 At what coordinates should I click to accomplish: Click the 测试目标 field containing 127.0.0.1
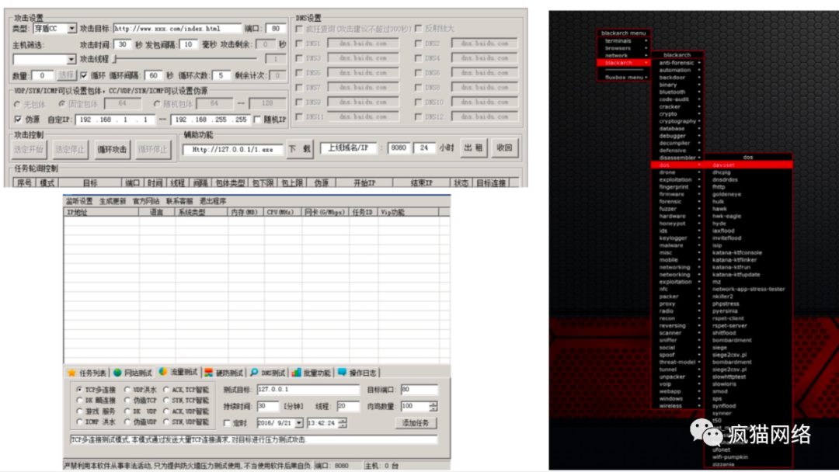(308, 389)
